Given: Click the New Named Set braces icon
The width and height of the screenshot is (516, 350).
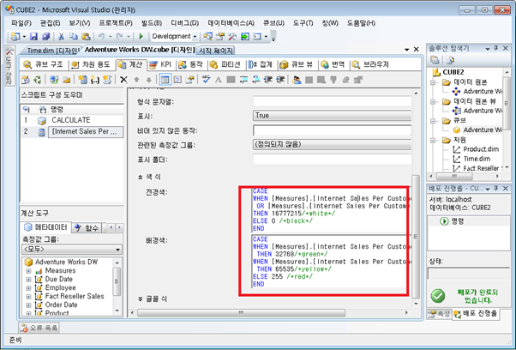Looking at the screenshot, I should tap(95, 80).
